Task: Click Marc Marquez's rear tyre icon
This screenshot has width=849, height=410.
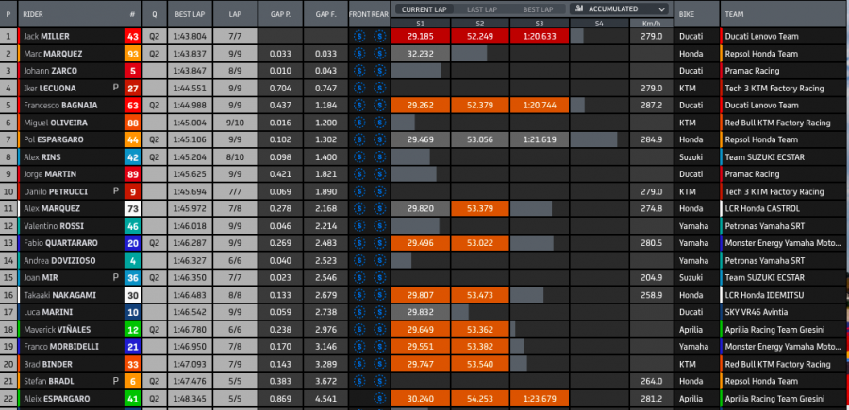Action: (378, 54)
